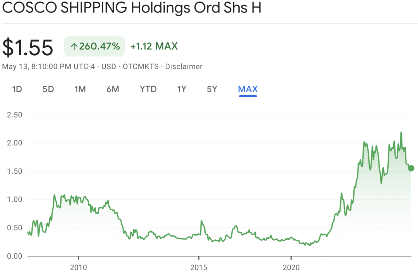Screen dimensions: 418x277
Task: Open the Disclaimer link
Action: tap(184, 67)
